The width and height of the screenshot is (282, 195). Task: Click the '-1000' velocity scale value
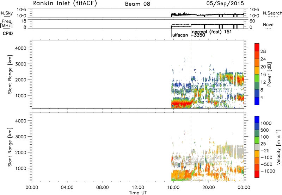pos(268,171)
